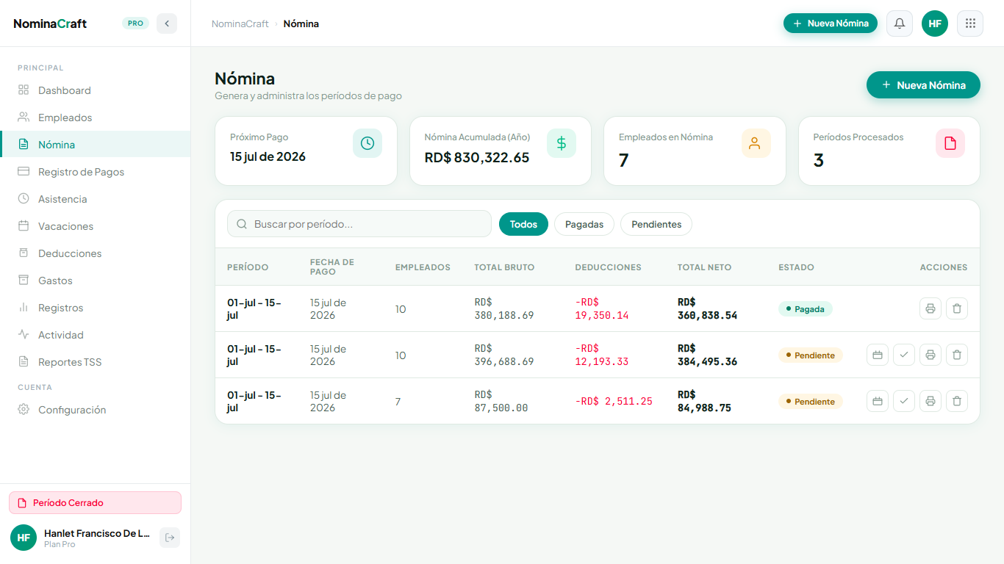Click the large Nueva Nómina button
Image resolution: width=1004 pixels, height=564 pixels.
pyautogui.click(x=923, y=85)
